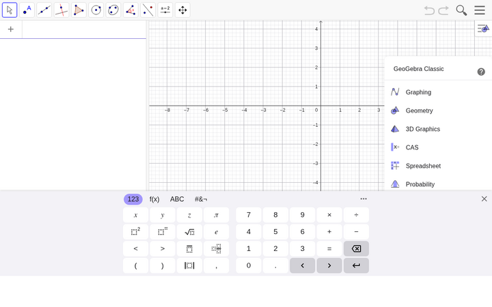This screenshot has width=492, height=307.
Task: Open the main hamburger menu
Action: click(x=480, y=10)
